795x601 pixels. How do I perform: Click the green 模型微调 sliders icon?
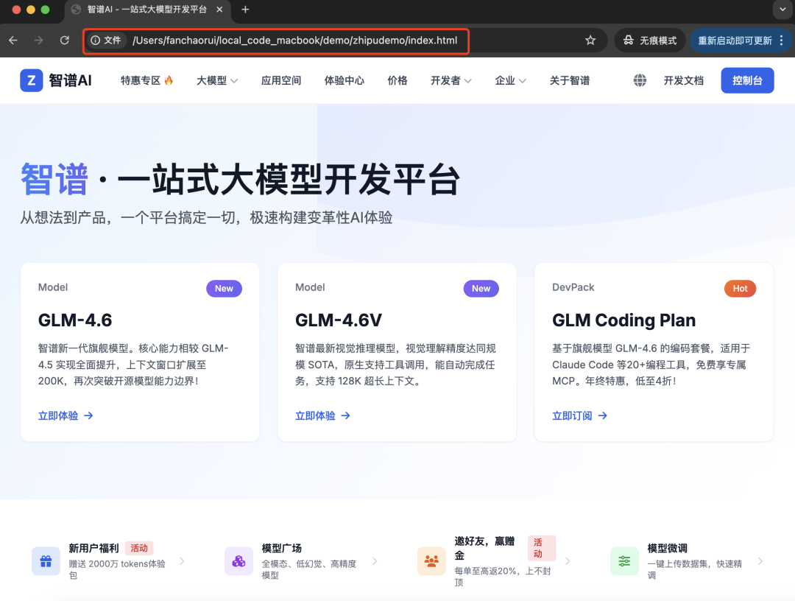click(624, 560)
